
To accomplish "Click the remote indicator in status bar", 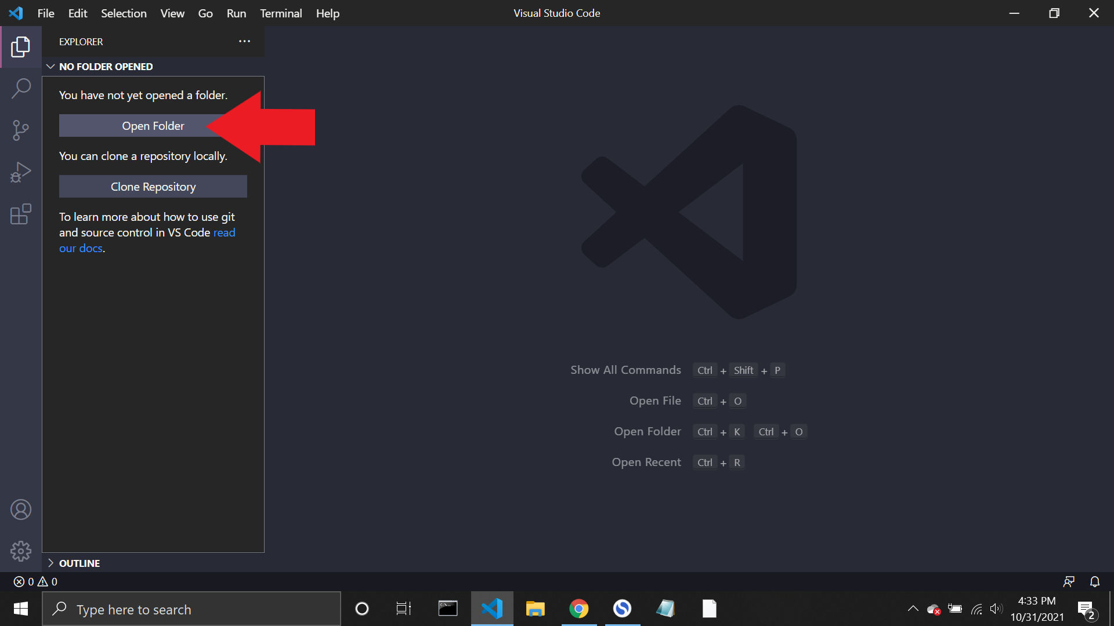I will [1070, 581].
